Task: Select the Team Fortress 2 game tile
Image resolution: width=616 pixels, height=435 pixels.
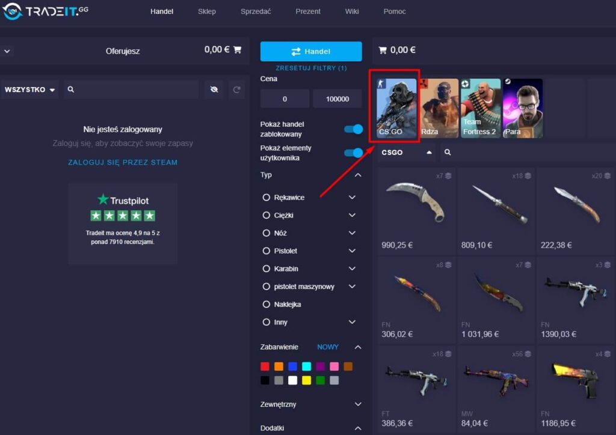Action: point(481,109)
